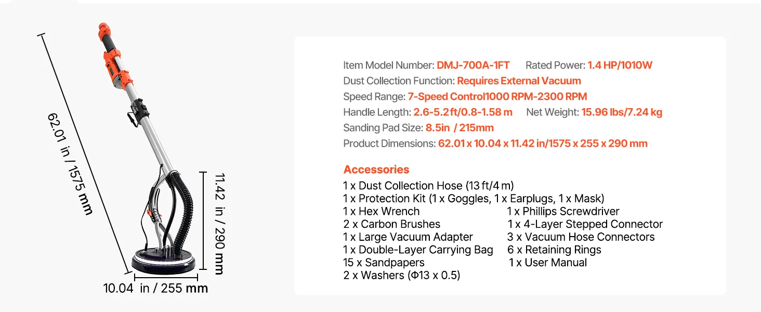Screen dimensions: 761x312
Task: Click the 11.42 in / 290 mm height label
Action: click(x=219, y=224)
